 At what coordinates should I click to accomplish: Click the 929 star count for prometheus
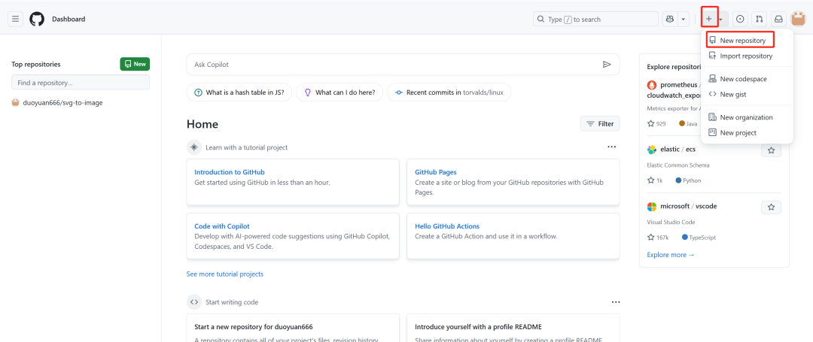(656, 124)
